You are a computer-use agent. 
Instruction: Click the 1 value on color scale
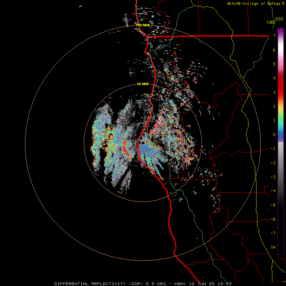coord(274,120)
